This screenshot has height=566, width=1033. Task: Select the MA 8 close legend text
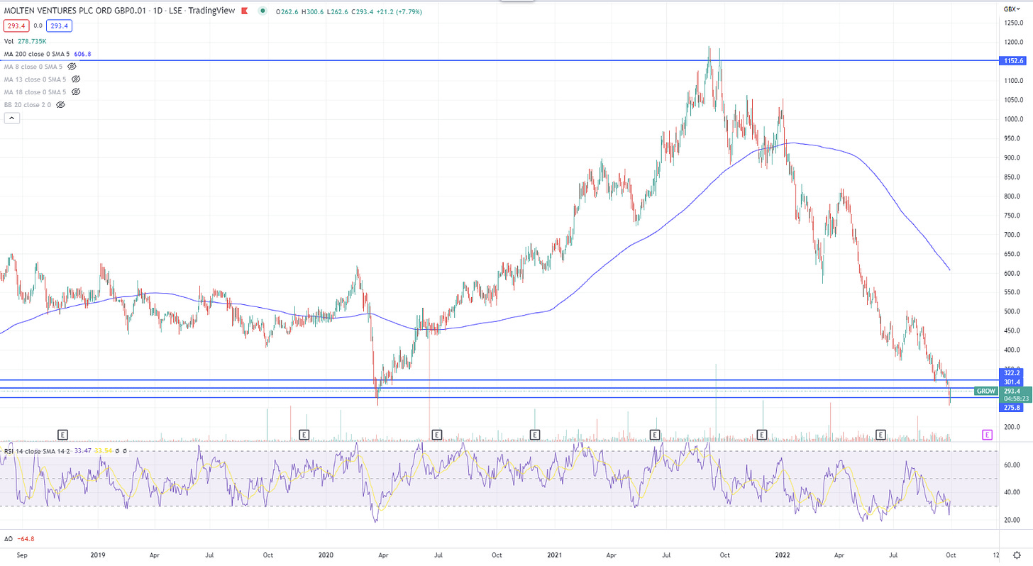[x=33, y=66]
